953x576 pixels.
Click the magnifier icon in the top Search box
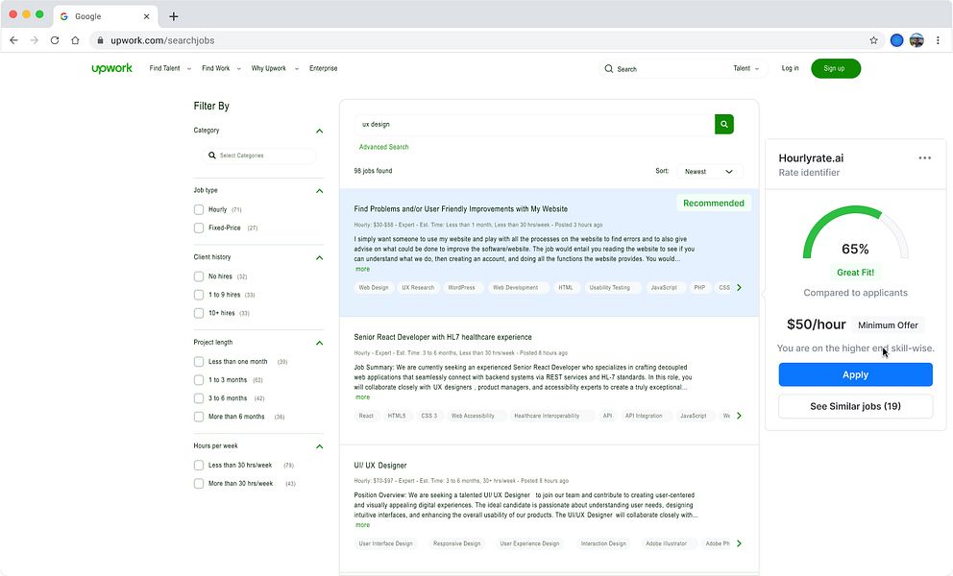[x=608, y=69]
